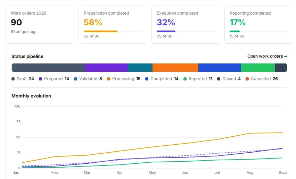This screenshot has width=296, height=179.
Task: Open the 'Open work orders' link
Action: pos(267,56)
